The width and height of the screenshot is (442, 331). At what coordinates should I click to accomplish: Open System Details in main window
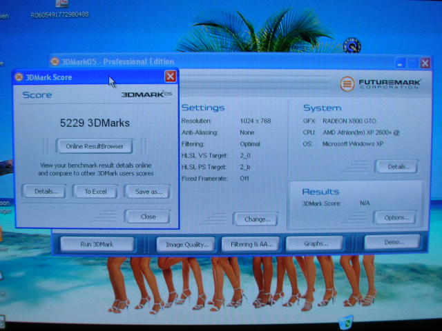tap(396, 167)
